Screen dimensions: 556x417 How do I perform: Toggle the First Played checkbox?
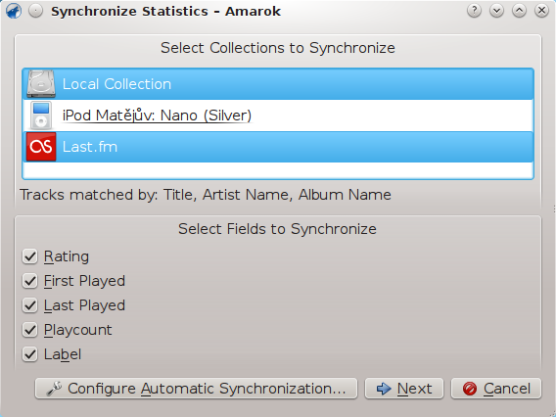pyautogui.click(x=29, y=281)
